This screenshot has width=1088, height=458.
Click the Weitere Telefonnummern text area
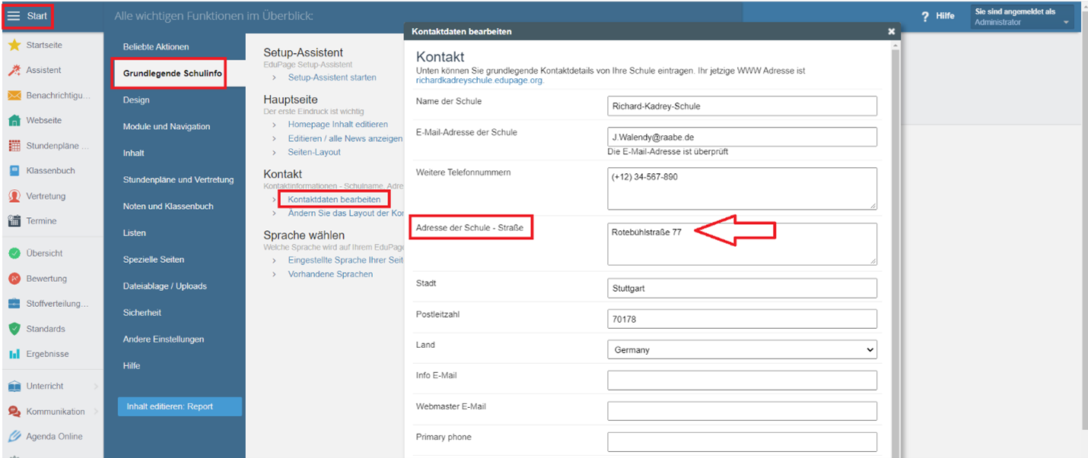(x=742, y=188)
